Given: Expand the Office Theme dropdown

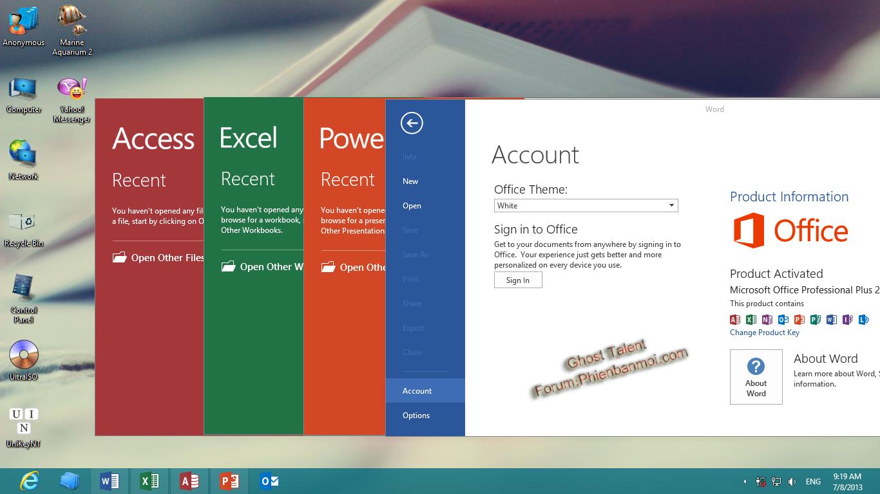Looking at the screenshot, I should pos(671,206).
